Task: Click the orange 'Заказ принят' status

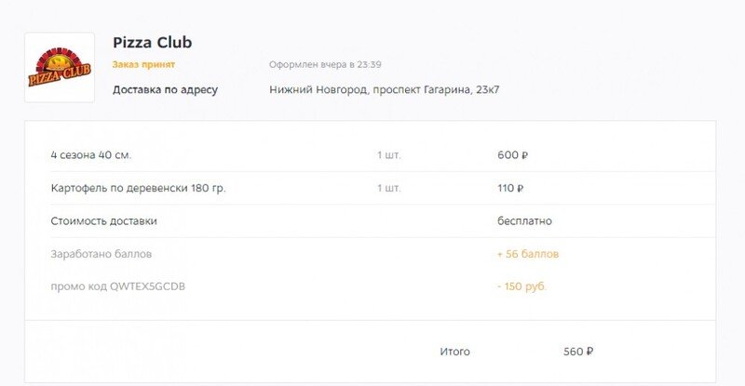Action: point(143,64)
